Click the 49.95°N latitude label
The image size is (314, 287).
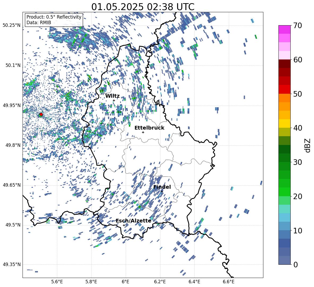pyautogui.click(x=12, y=105)
